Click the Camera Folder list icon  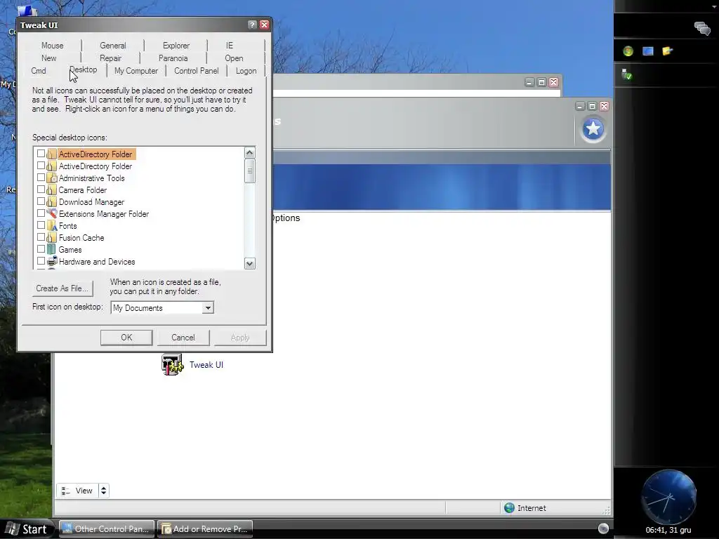(x=52, y=189)
